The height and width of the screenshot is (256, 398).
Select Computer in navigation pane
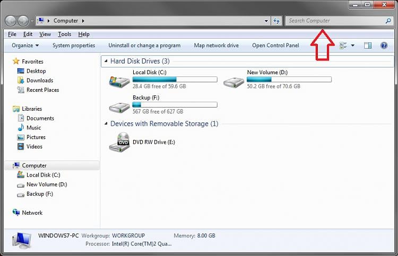click(x=34, y=165)
